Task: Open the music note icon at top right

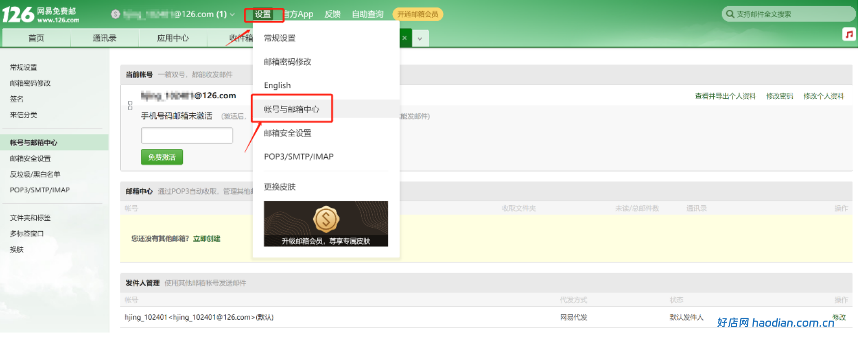Action: pos(849,34)
